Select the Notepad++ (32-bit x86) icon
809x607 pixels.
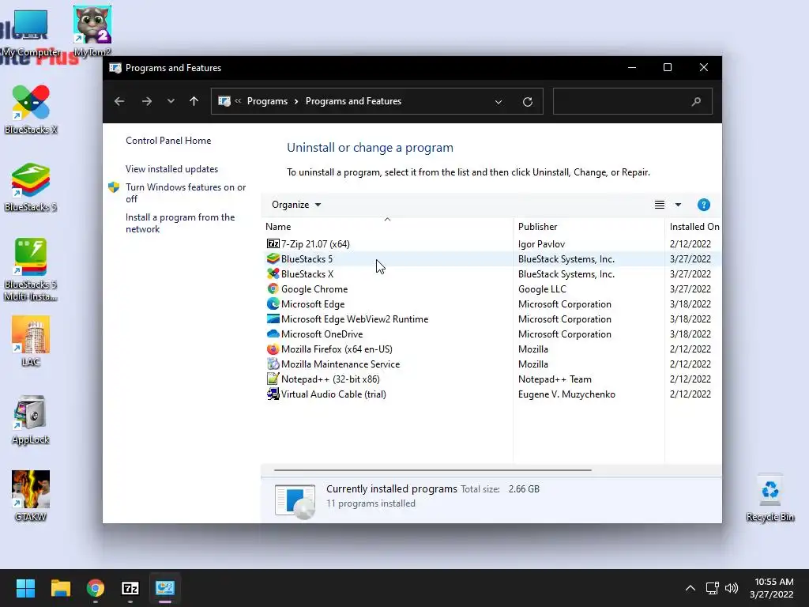pos(273,379)
